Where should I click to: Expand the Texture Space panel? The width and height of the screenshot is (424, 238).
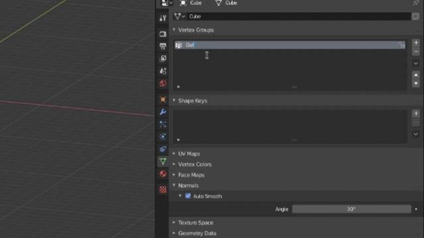(x=193, y=223)
